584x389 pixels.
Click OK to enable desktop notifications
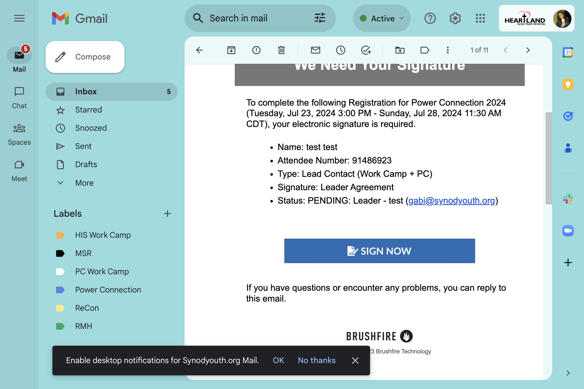pos(278,361)
